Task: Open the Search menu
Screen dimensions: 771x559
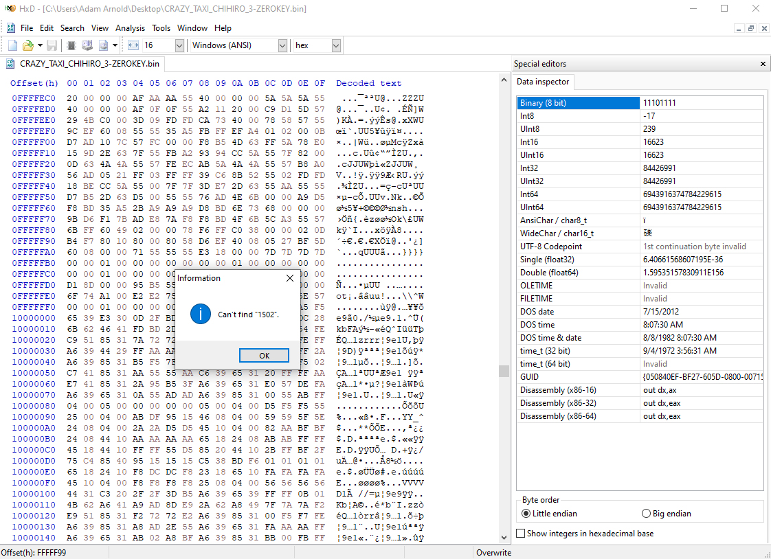Action: point(72,28)
